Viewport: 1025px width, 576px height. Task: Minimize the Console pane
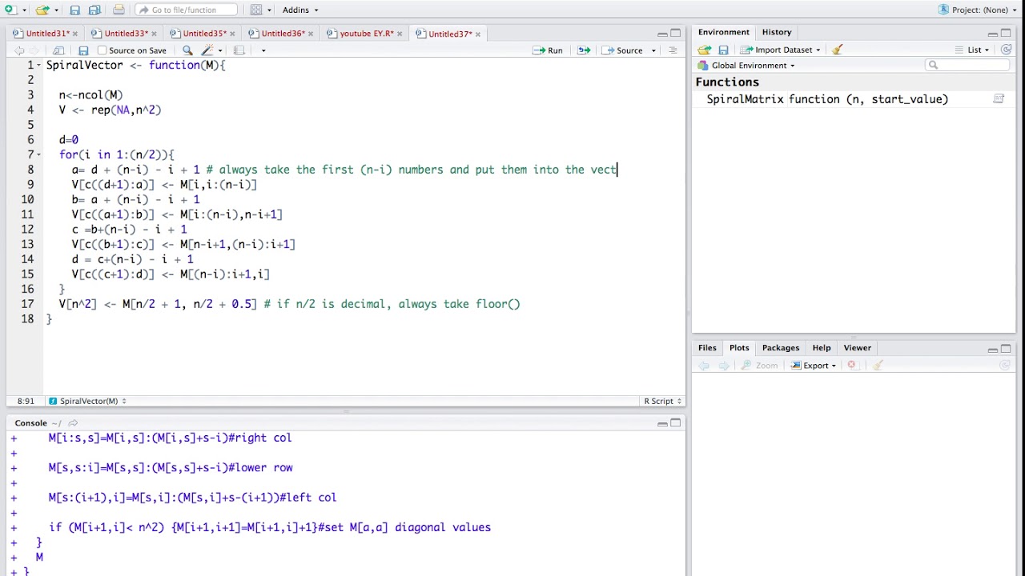coord(662,423)
